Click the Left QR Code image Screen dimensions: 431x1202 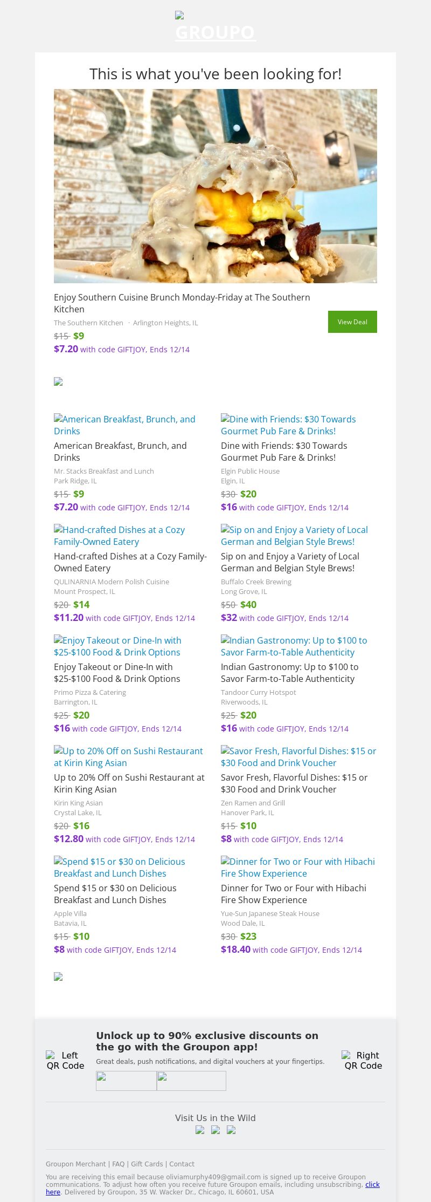[x=65, y=1060]
